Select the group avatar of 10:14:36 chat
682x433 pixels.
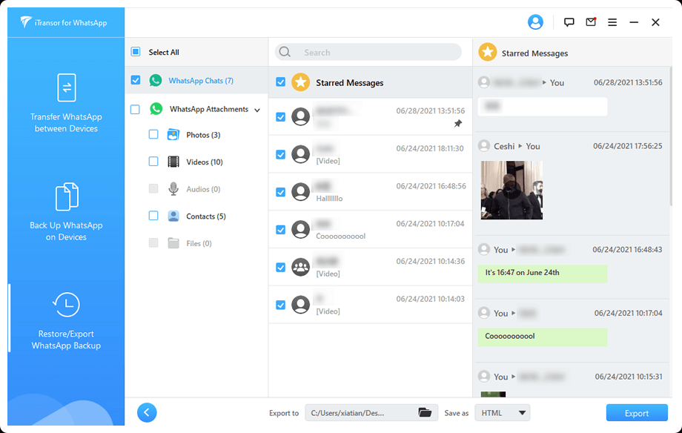300,267
